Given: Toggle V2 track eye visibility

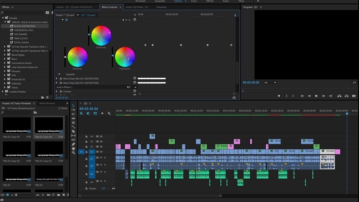Looking at the screenshot, I should tap(101, 146).
